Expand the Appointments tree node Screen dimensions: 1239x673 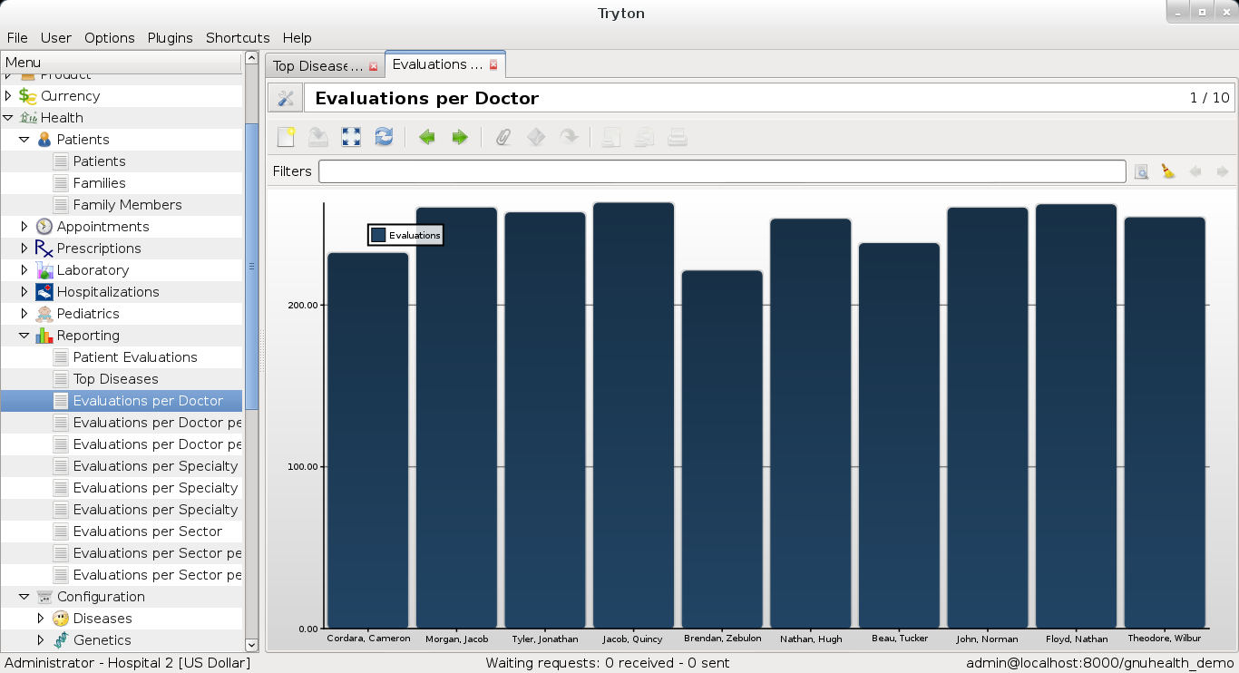point(24,226)
